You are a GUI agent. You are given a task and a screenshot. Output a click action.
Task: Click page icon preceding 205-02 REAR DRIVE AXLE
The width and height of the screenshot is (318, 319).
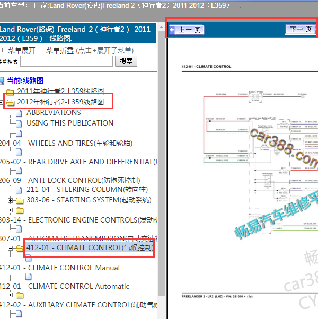pyautogui.click(x=19, y=152)
